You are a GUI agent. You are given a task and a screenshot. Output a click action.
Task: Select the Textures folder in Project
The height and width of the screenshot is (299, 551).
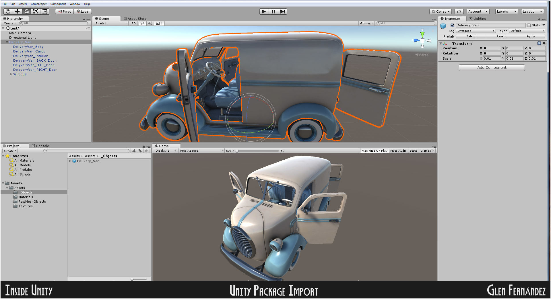point(25,206)
